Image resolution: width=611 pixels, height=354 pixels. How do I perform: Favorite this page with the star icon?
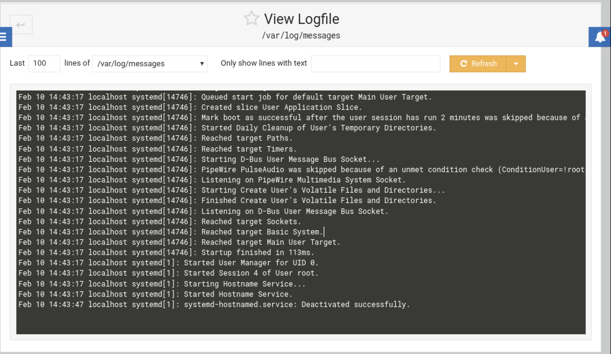pos(251,18)
